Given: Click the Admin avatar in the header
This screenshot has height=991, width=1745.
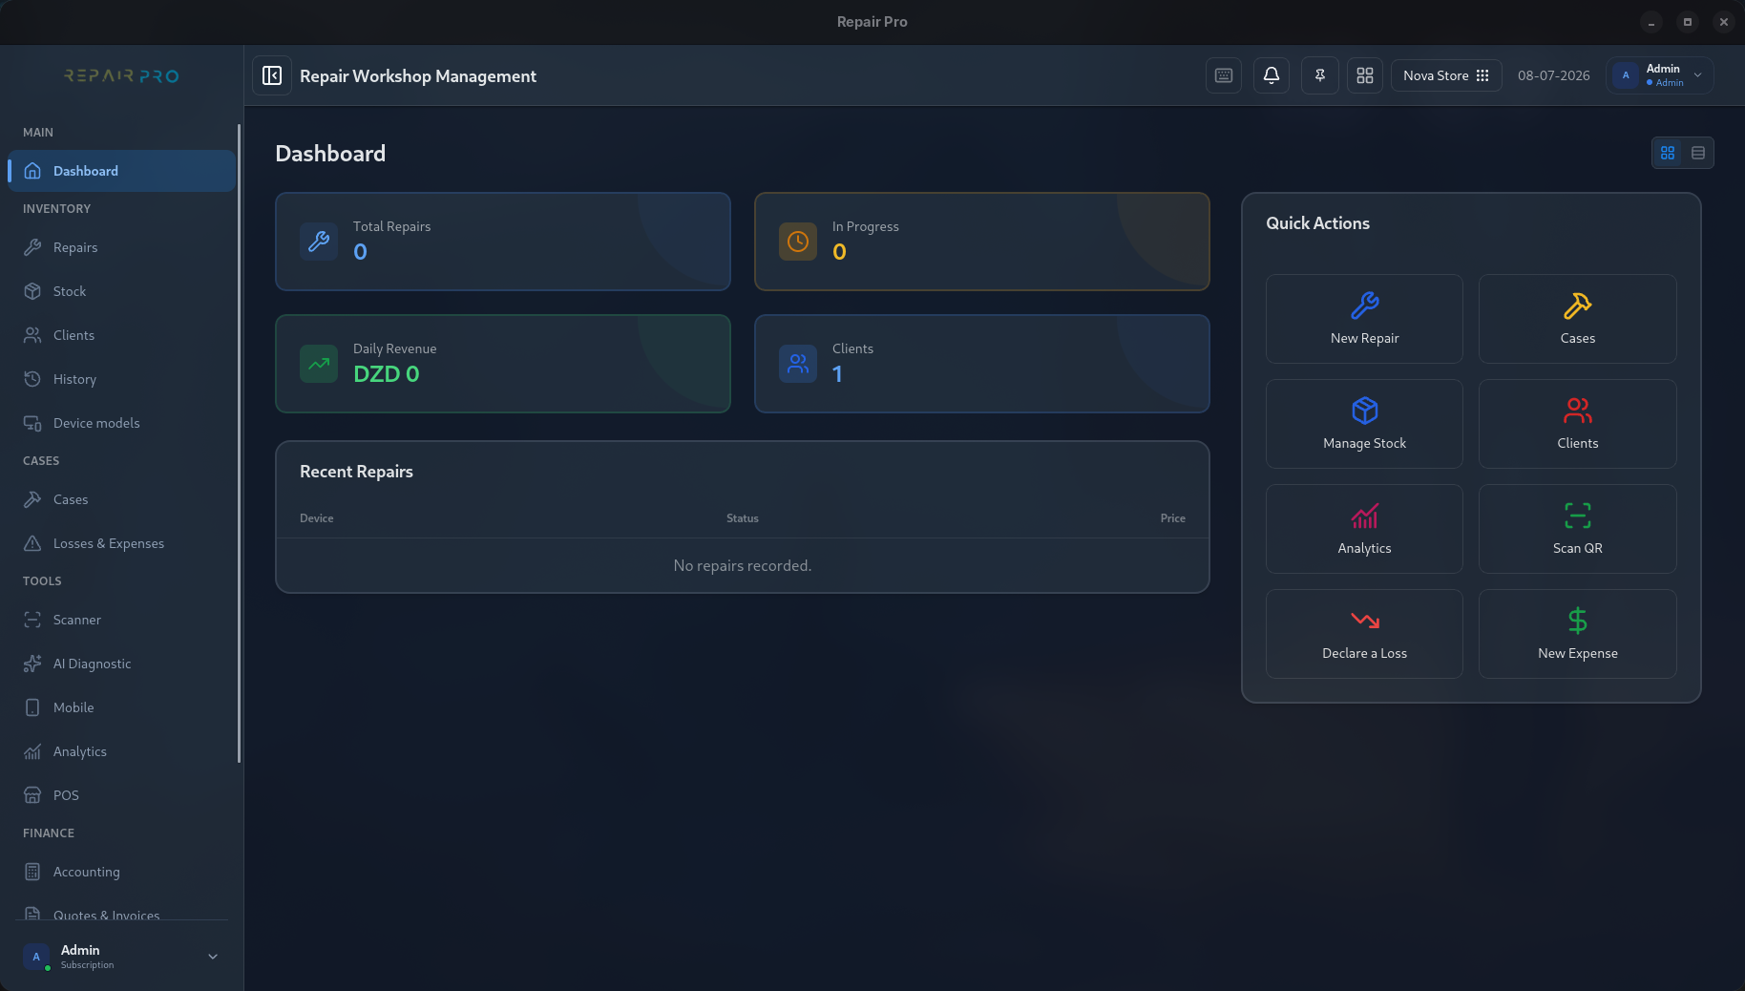Looking at the screenshot, I should 1626,75.
